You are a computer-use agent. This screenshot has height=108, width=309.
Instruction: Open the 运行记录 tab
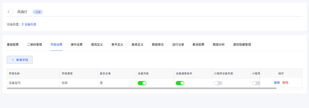tap(178, 44)
